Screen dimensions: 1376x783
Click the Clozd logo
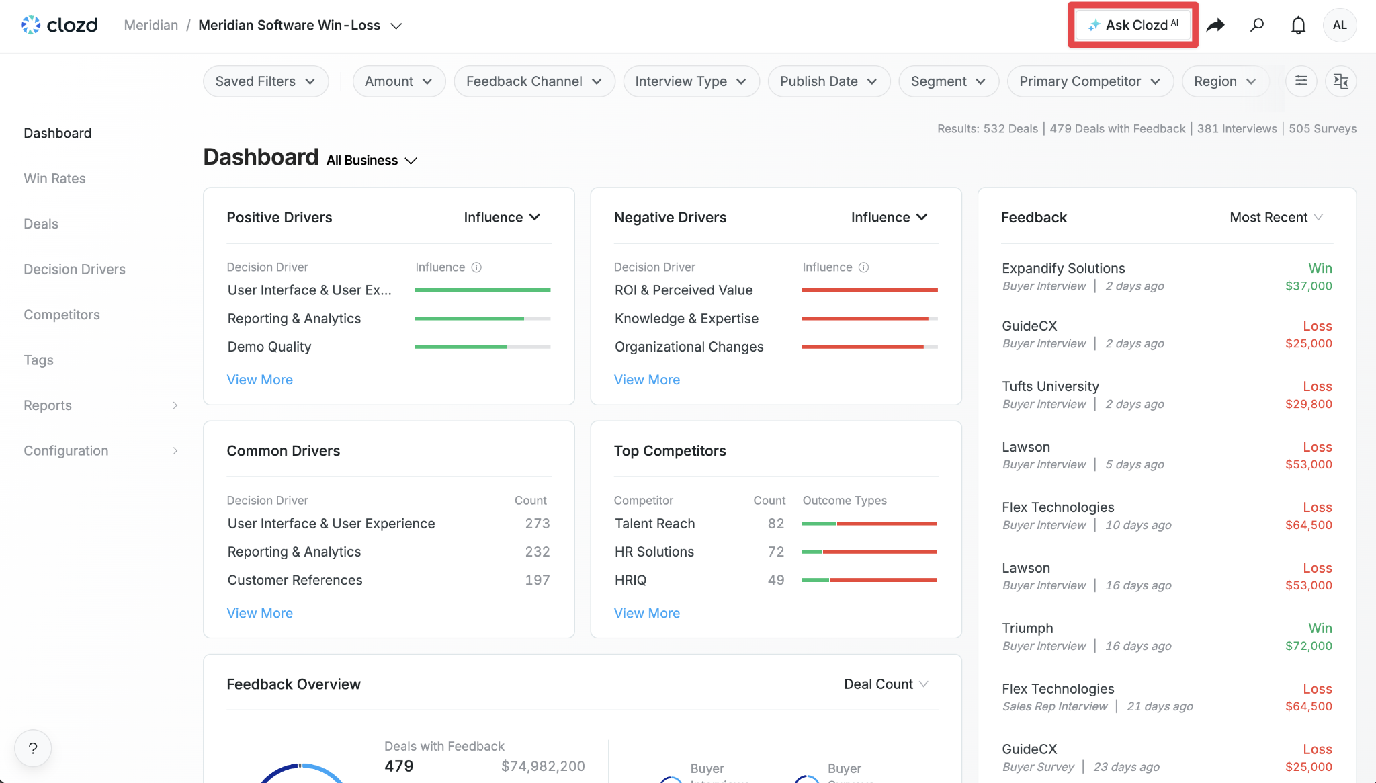[60, 26]
